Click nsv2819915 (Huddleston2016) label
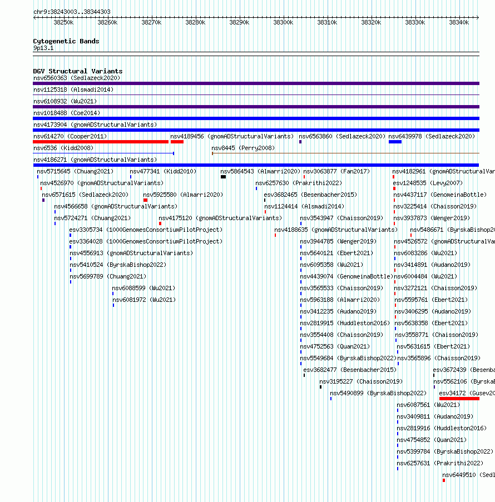This screenshot has height=502, width=495. tap(345, 324)
